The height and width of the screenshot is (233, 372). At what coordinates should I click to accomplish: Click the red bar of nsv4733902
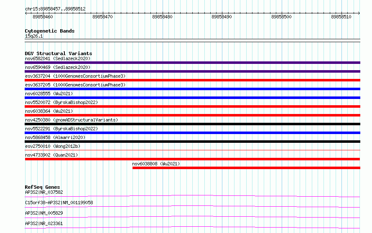coord(192,159)
